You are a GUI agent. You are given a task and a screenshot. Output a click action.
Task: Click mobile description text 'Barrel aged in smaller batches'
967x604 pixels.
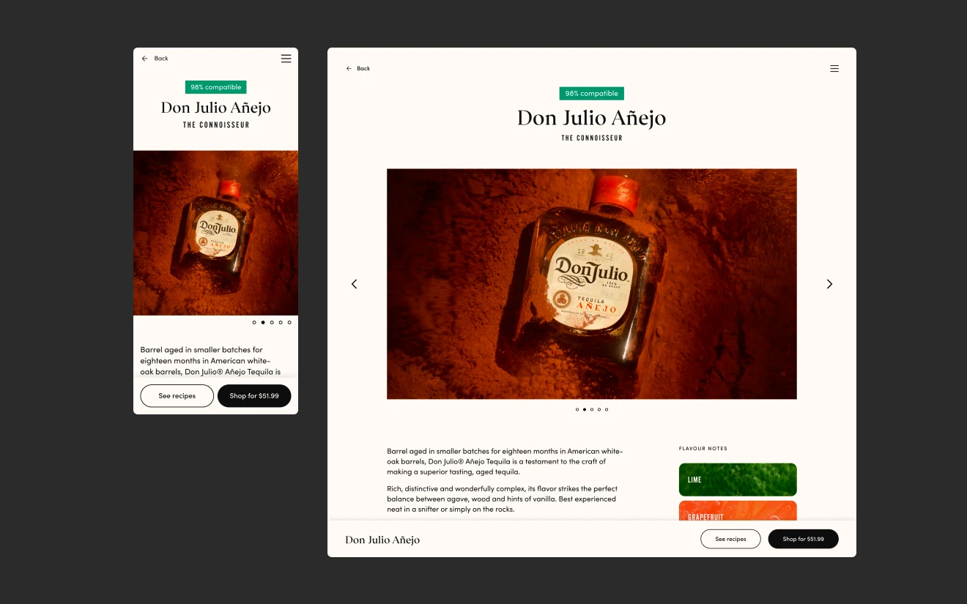coord(210,361)
